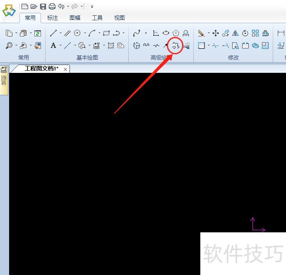Screen dimensions: 286x275
Task: Click the format painter brush icon in 常用
Action: (x=38, y=46)
